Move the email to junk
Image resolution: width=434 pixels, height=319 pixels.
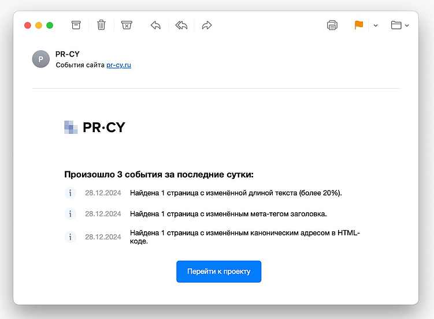pos(127,25)
